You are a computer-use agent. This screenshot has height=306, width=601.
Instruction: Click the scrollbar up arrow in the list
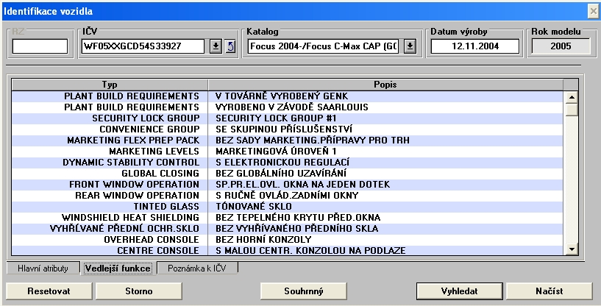click(570, 96)
